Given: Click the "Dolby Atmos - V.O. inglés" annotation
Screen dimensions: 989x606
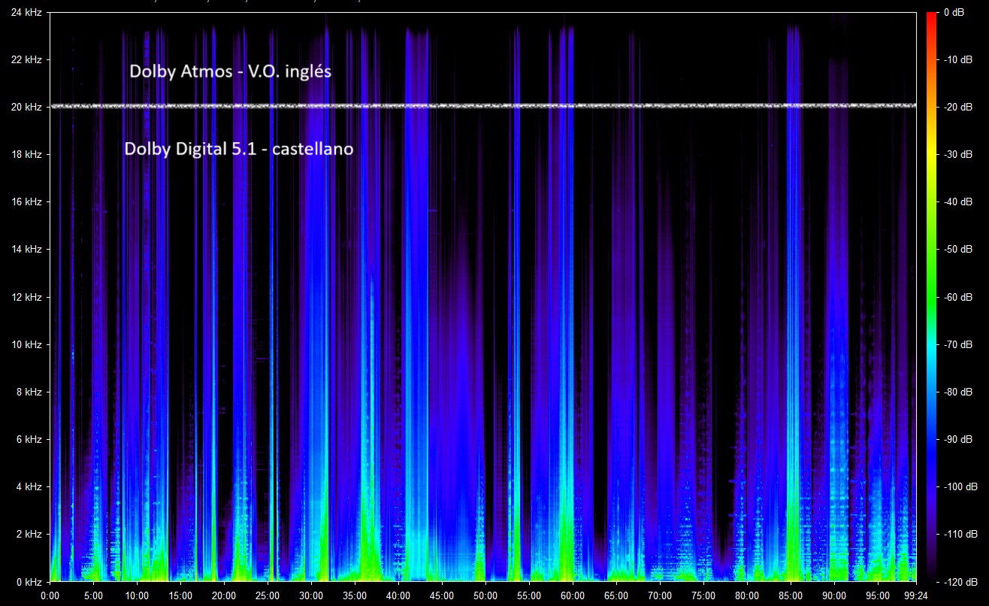Looking at the screenshot, I should 231,72.
